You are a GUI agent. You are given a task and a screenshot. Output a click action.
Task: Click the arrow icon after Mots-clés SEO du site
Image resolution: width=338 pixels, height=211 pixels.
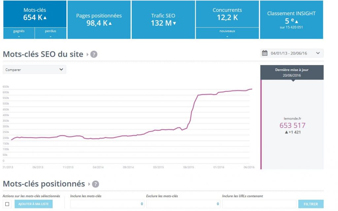point(87,54)
